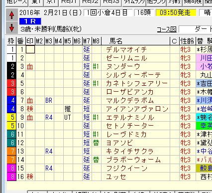Image resolution: width=212 pixels, height=193 pixels.
Task: Click R4 in the キタイチサクラ row
Action: pyautogui.click(x=49, y=151)
